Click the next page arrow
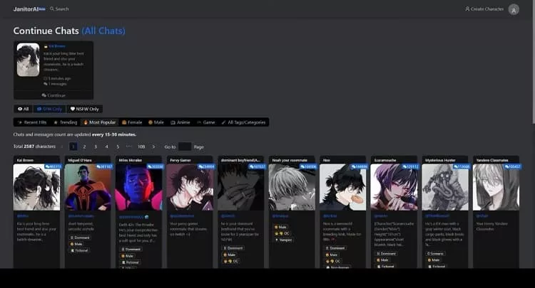Viewport: 535px width, 288px height. [153, 147]
